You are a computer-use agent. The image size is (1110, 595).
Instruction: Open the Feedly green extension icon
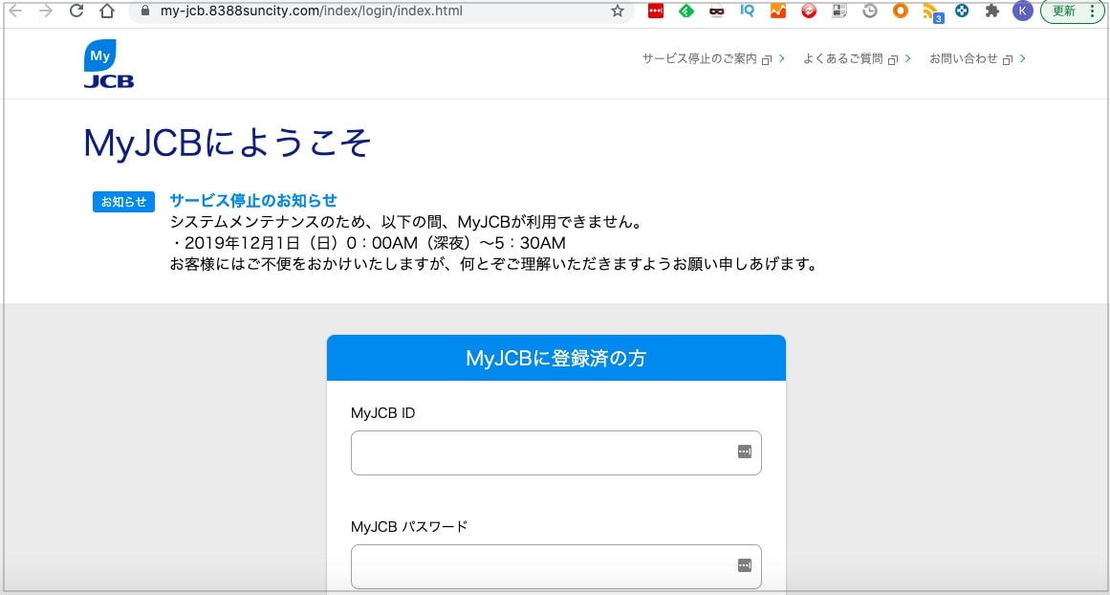pos(686,11)
